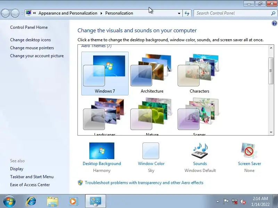Click the Sounds link text
The height and width of the screenshot is (208, 278).
200,164
